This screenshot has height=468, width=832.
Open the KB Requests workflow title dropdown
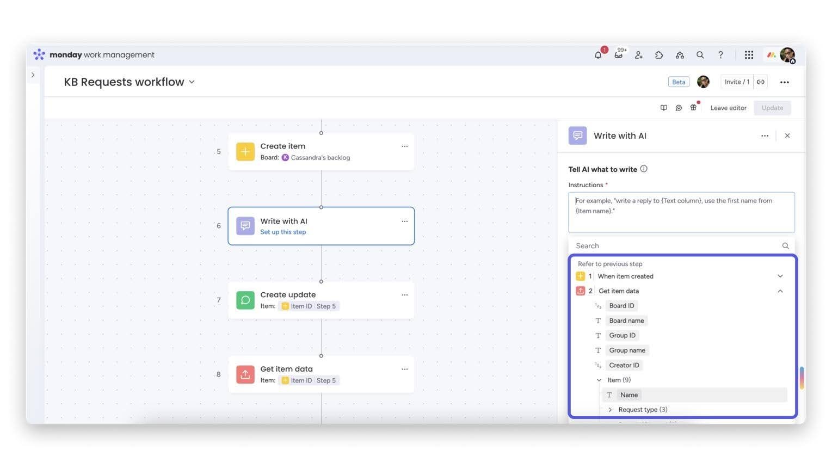point(192,82)
